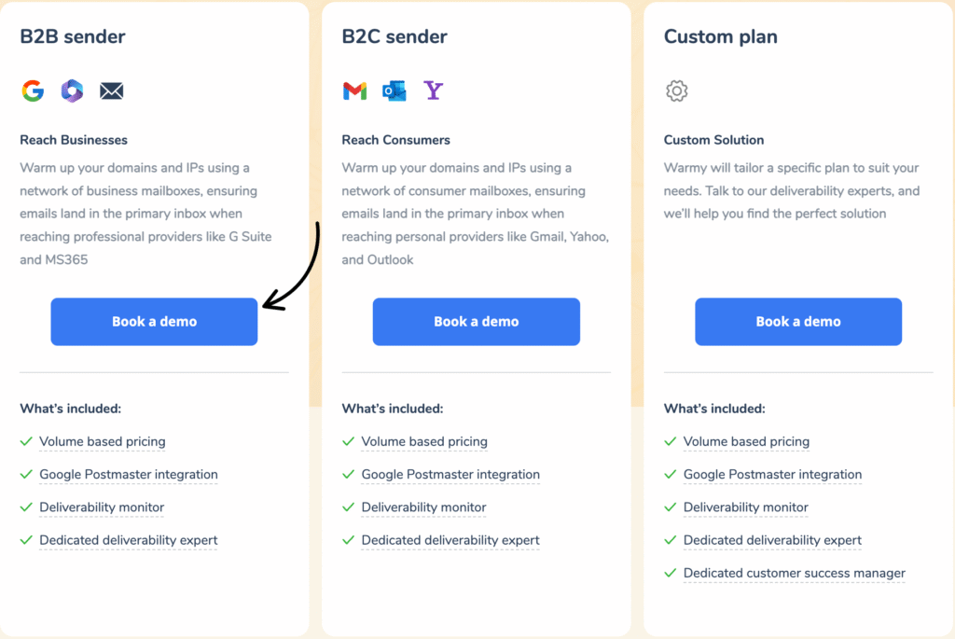Click the Outlook icon in B2C sender
The width and height of the screenshot is (955, 639).
click(394, 90)
